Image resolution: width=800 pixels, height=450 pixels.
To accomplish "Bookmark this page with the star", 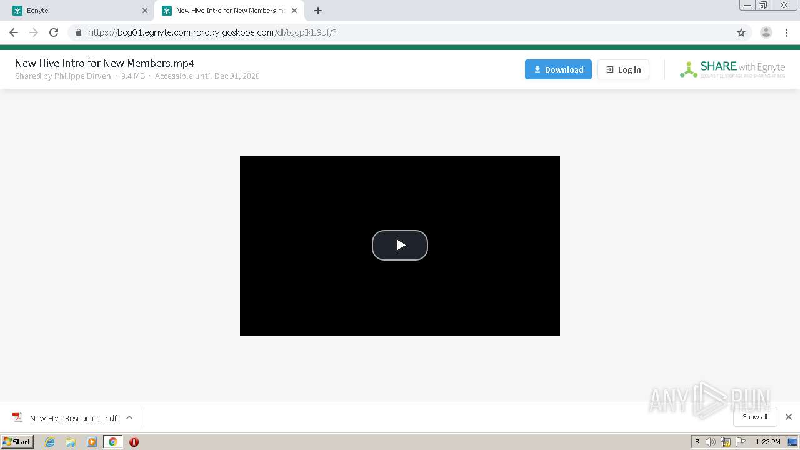I will point(741,32).
